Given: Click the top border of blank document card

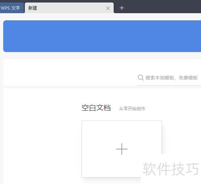Looking at the screenshot, I should tap(122, 121).
